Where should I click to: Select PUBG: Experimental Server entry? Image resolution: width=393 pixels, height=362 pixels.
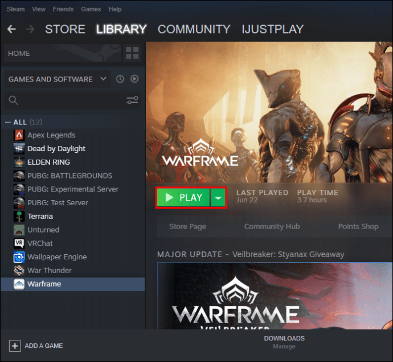(73, 189)
